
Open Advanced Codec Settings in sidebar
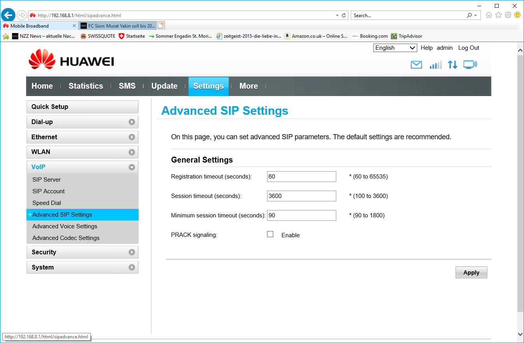[x=66, y=238]
